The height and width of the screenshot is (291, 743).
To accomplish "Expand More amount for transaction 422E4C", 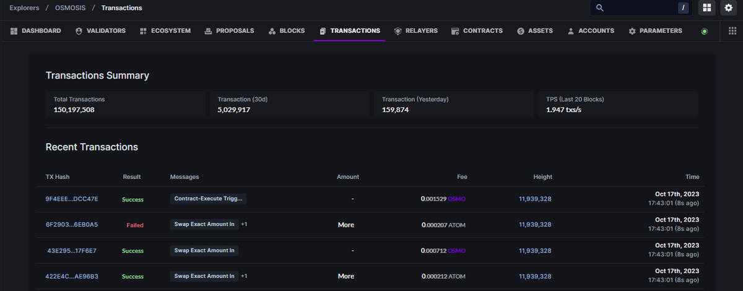I will tap(346, 276).
